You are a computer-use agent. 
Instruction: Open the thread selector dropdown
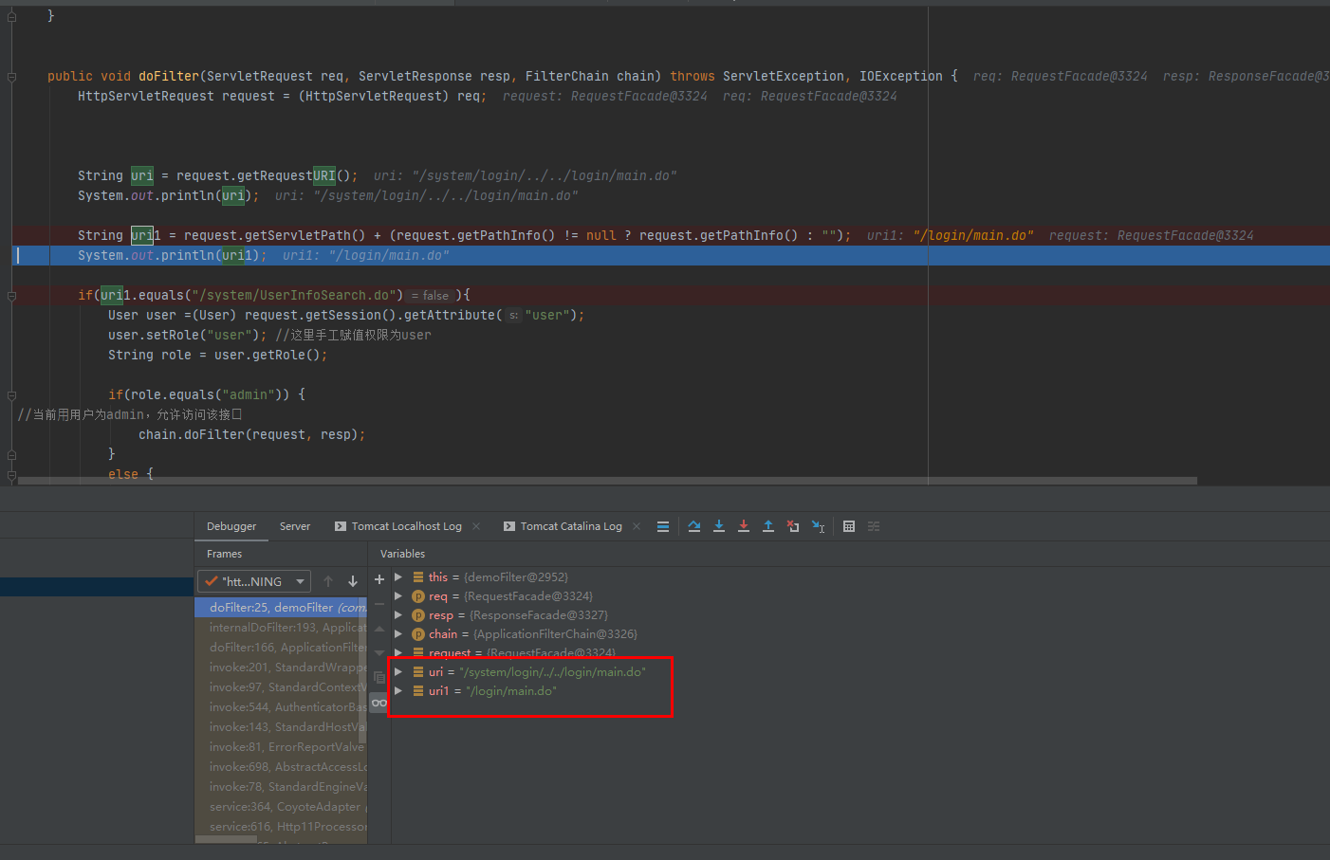click(x=253, y=581)
